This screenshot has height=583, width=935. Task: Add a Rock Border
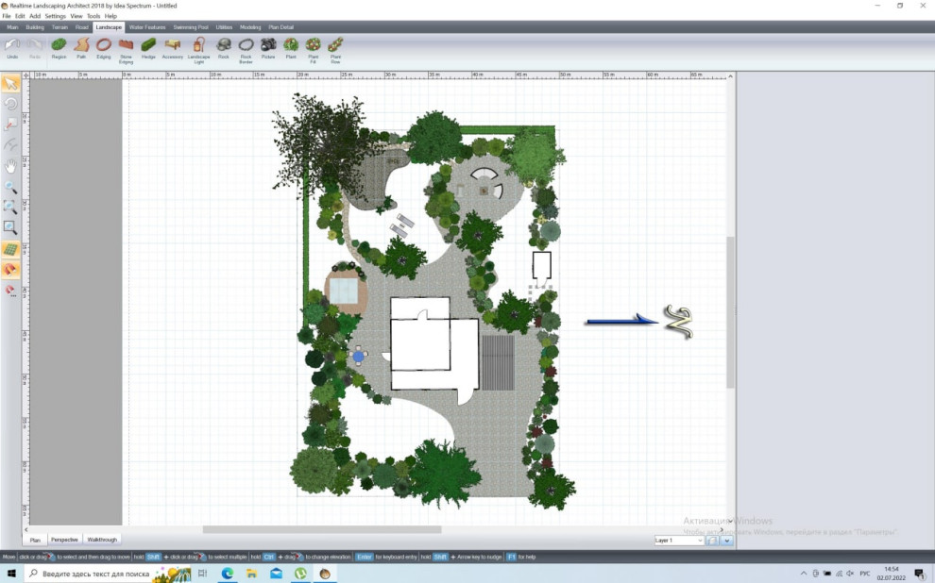pos(246,47)
